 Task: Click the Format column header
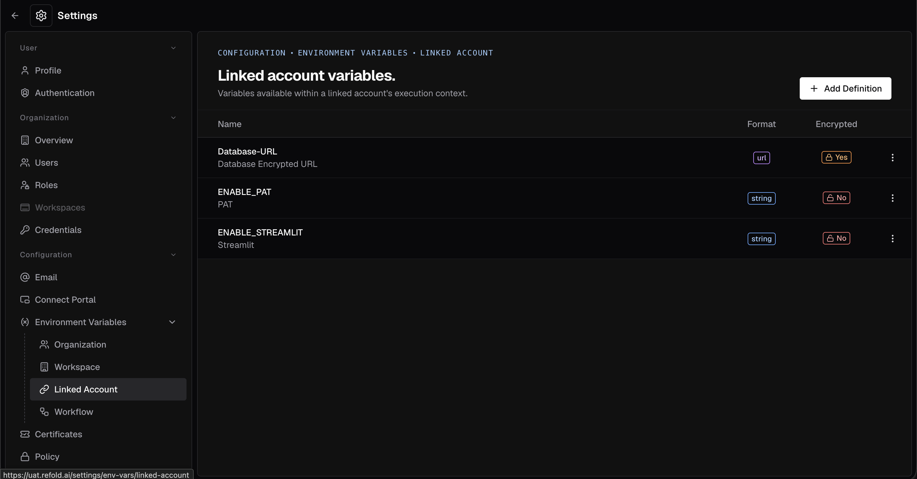click(x=761, y=124)
